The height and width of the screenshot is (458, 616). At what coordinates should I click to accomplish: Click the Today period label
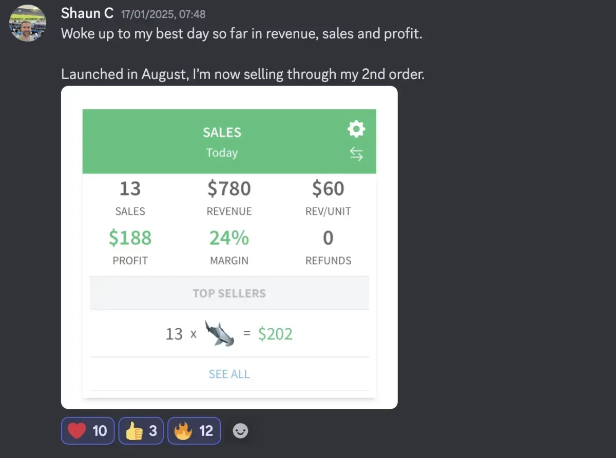(222, 153)
